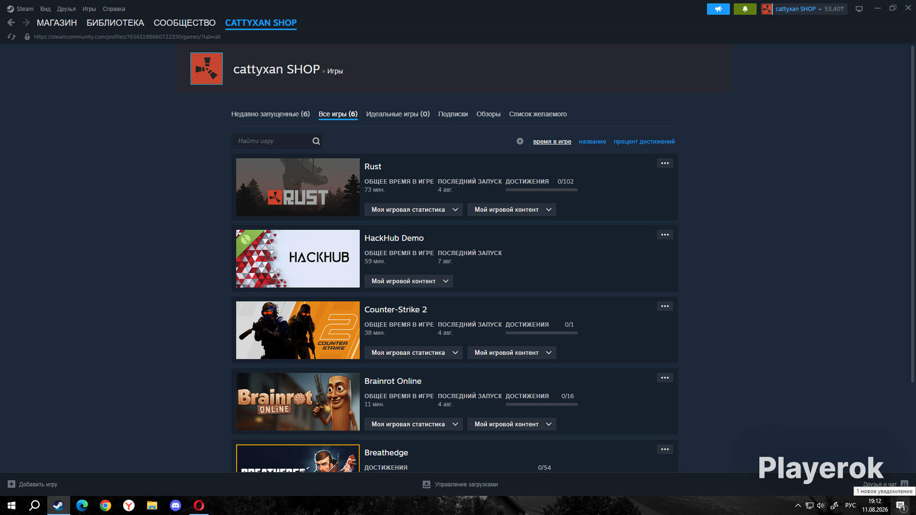916x515 pixels.
Task: Sort games by 'процент достижений'
Action: point(644,141)
